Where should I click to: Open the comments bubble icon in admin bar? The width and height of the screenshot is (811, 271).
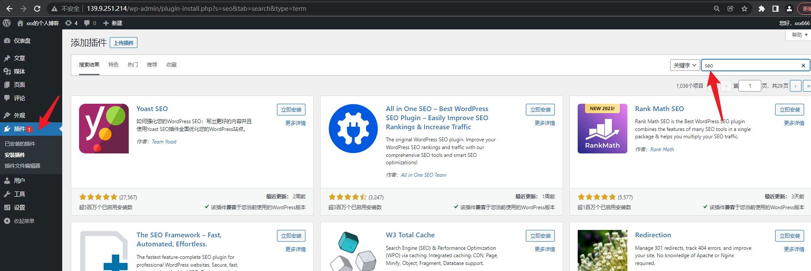90,23
